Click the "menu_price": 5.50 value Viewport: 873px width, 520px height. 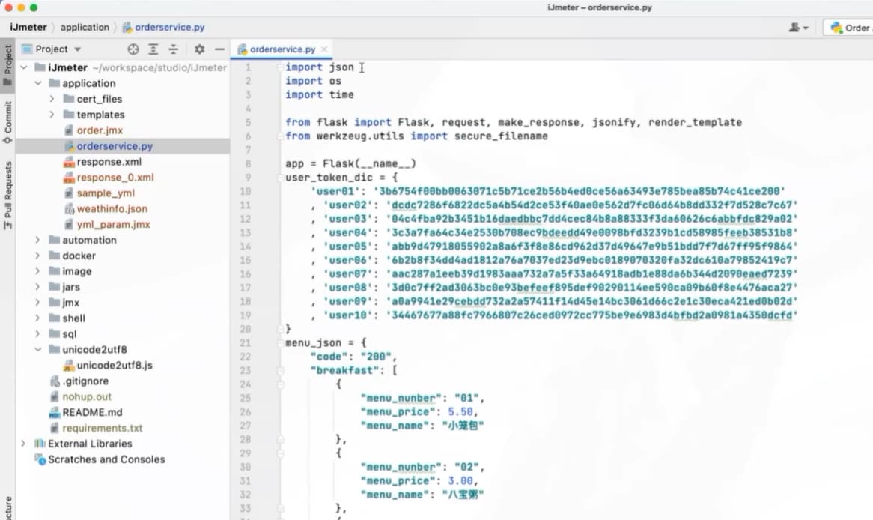pos(460,411)
